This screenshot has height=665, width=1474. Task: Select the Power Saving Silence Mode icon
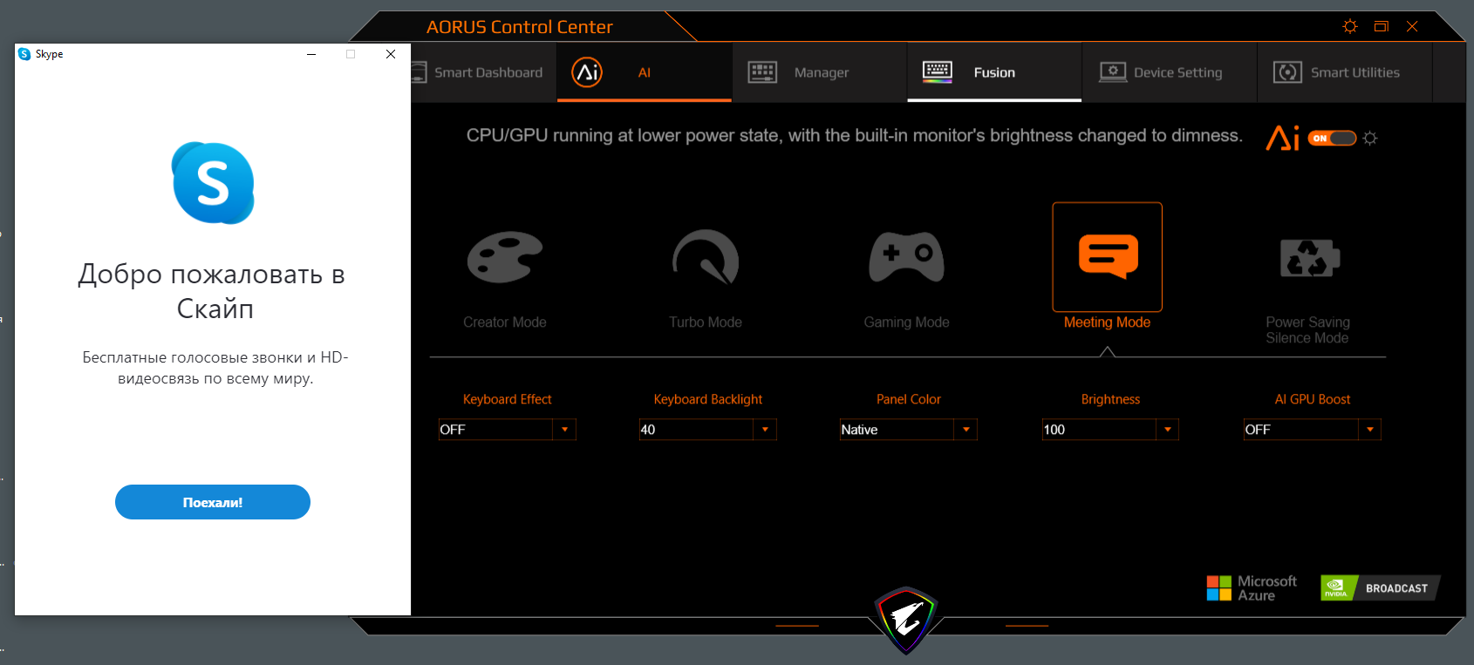click(1309, 258)
